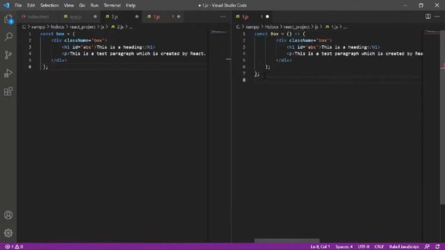This screenshot has width=445, height=250.
Task: Click 'const Box' on line 1 right editor
Action: [x=266, y=34]
